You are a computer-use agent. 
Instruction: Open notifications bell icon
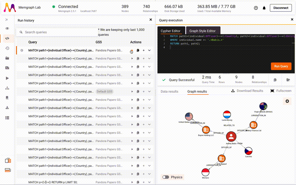click(264, 8)
